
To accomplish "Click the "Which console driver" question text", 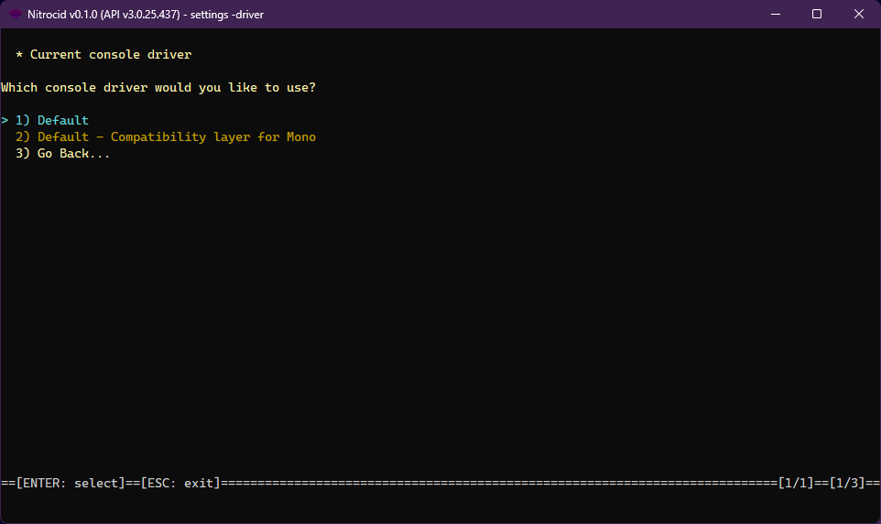I will [158, 88].
